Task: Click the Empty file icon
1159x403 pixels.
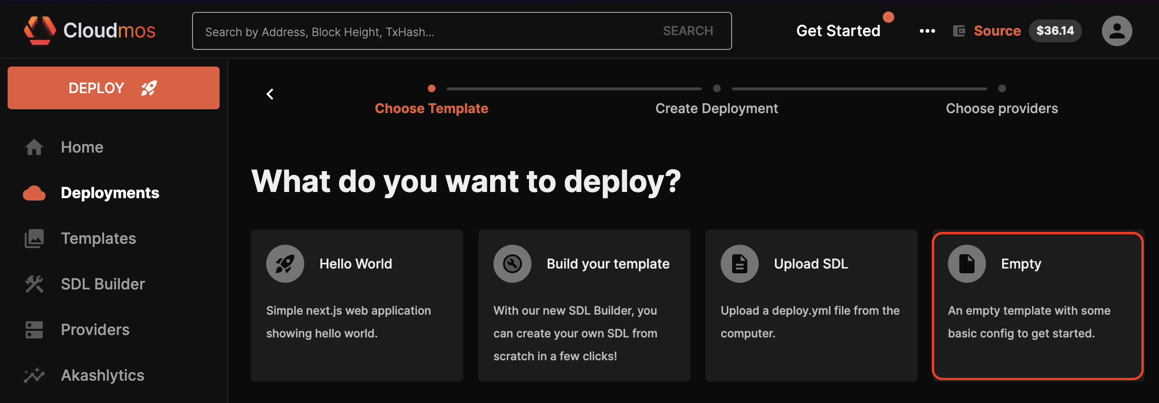Action: (967, 264)
